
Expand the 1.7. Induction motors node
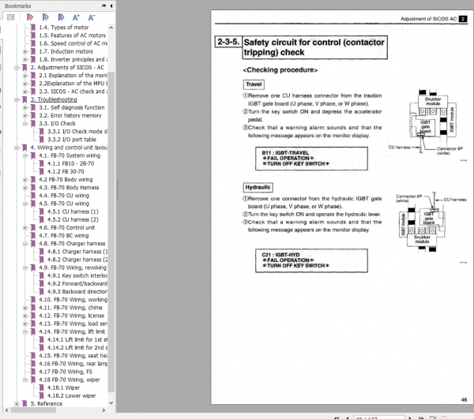click(25, 51)
